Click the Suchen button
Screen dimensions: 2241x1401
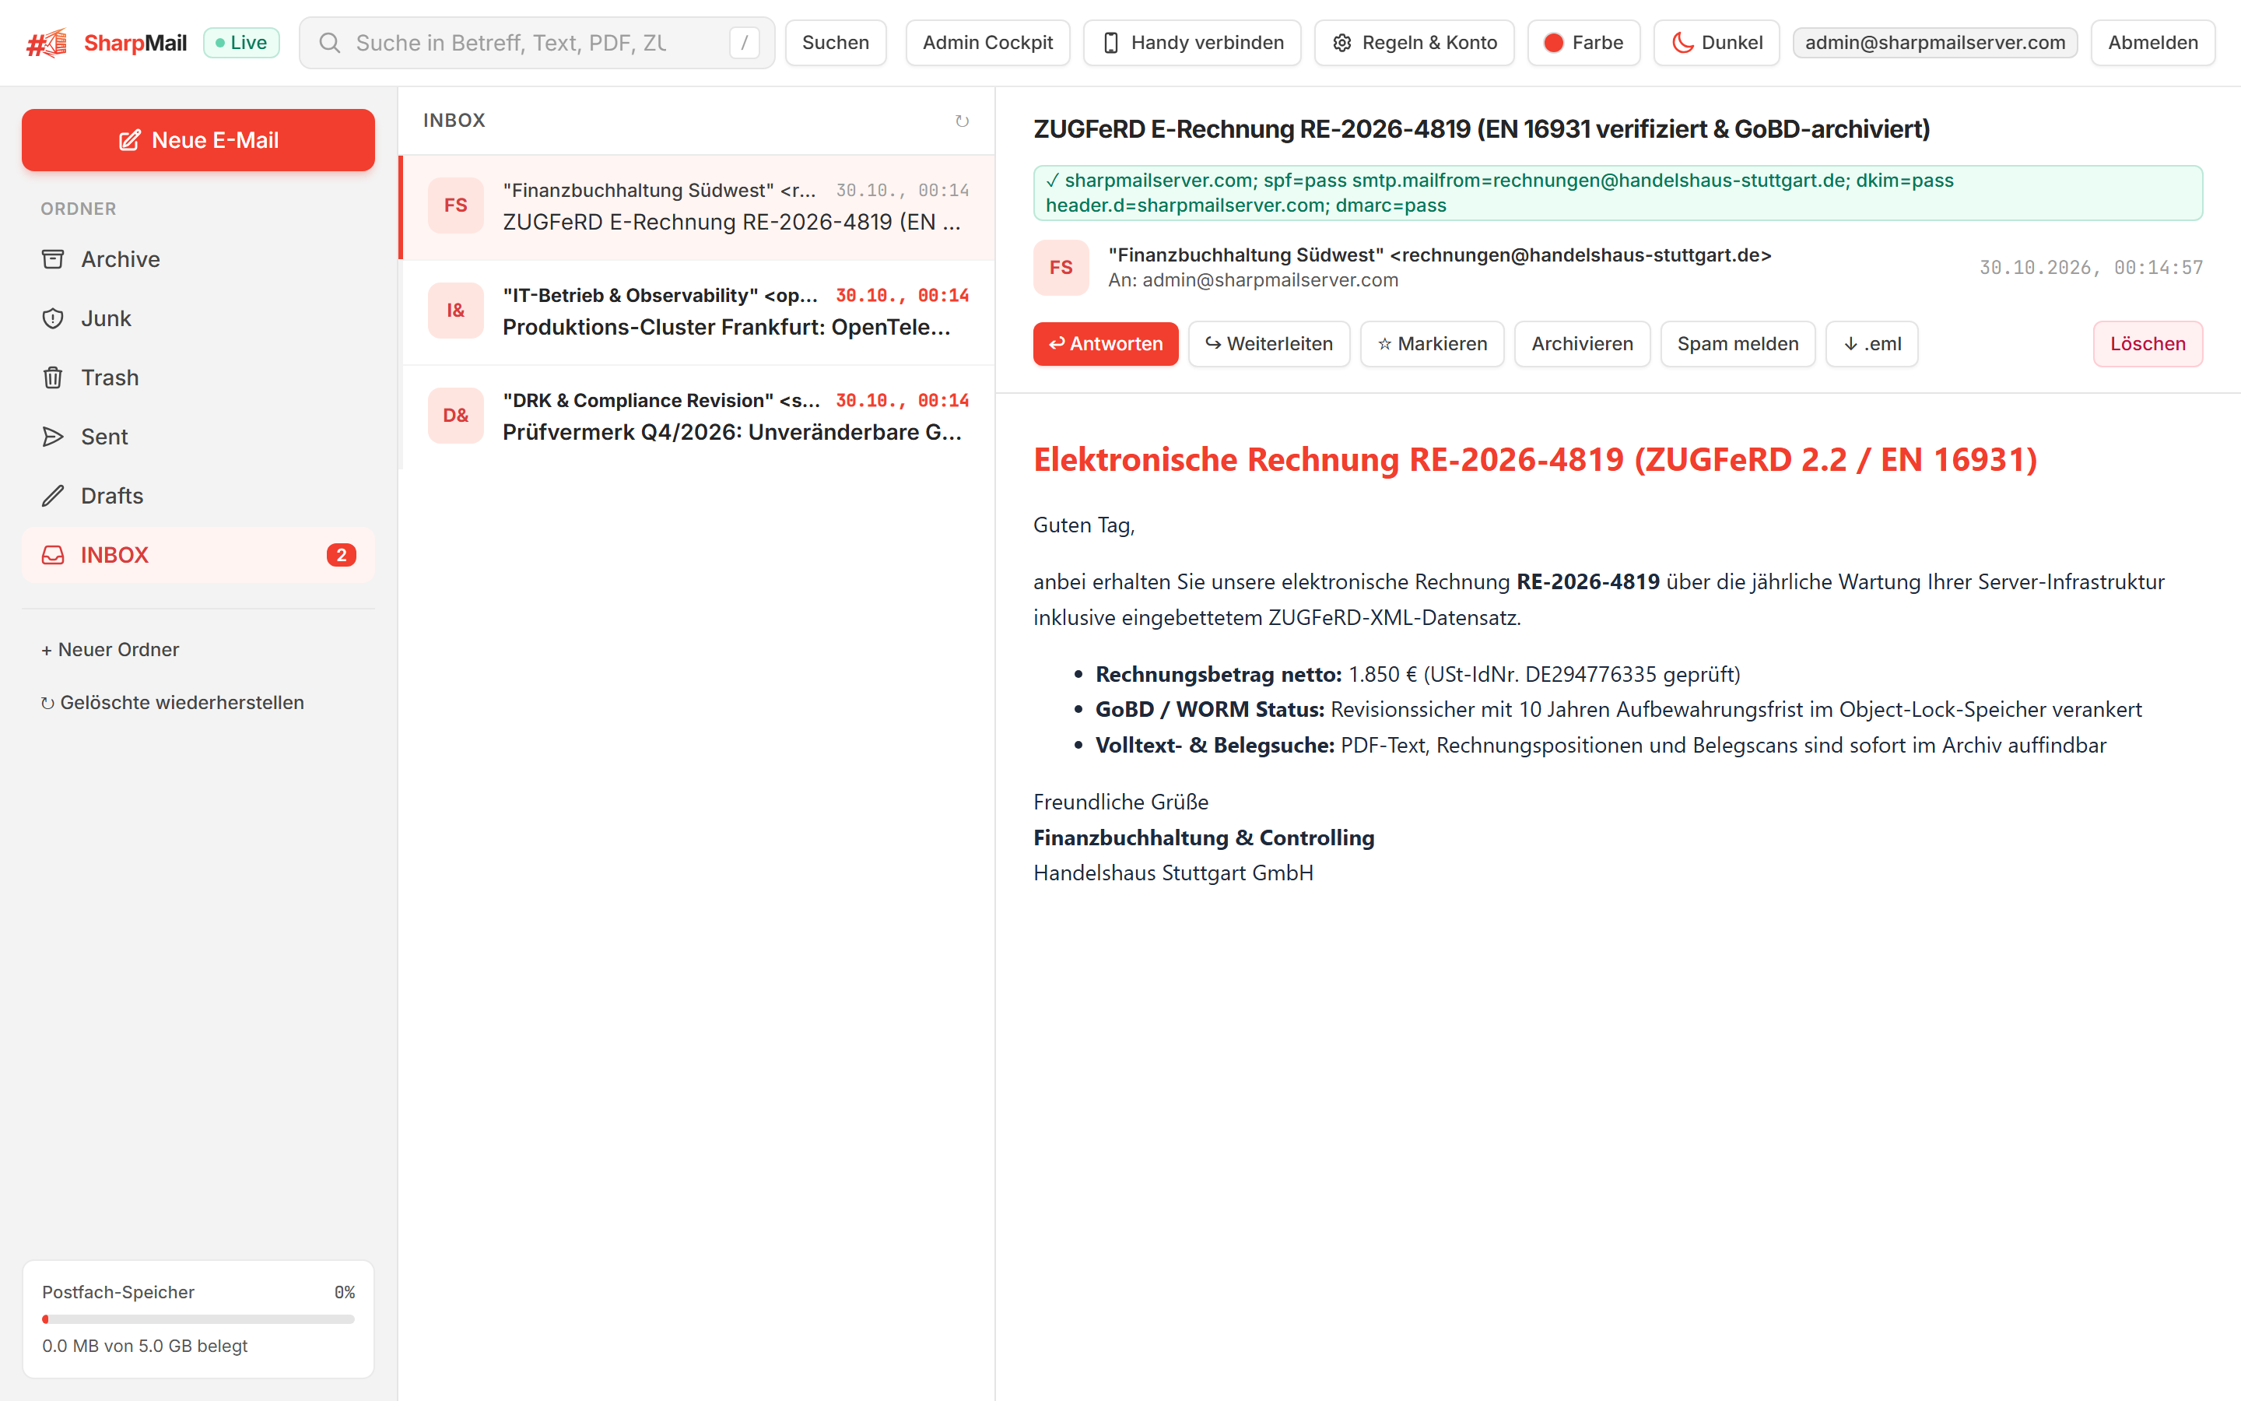pyautogui.click(x=835, y=43)
